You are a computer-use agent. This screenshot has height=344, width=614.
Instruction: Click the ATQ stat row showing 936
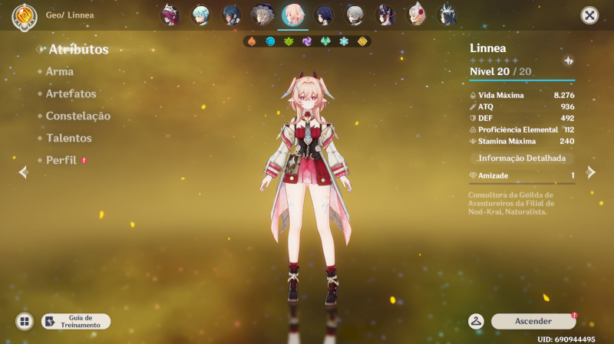point(522,106)
